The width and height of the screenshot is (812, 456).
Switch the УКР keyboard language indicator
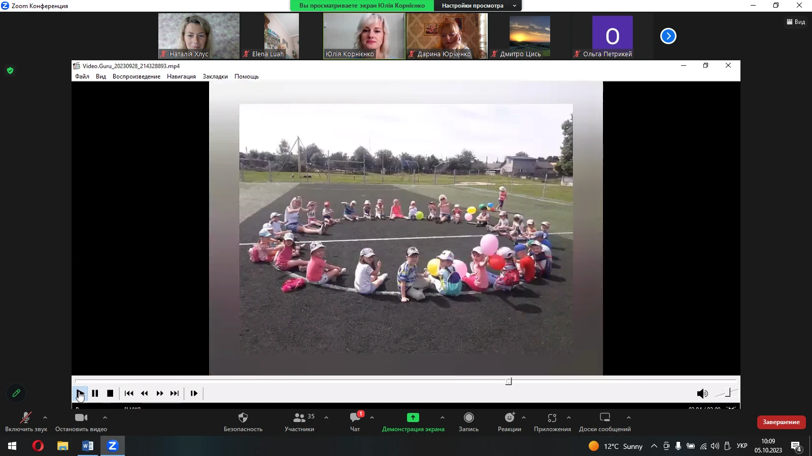pyautogui.click(x=742, y=446)
